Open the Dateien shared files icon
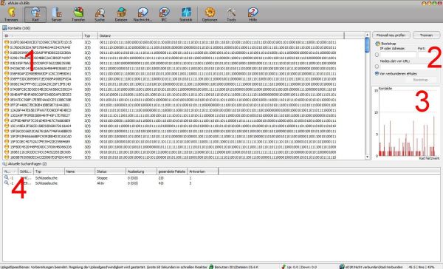 coord(121,15)
